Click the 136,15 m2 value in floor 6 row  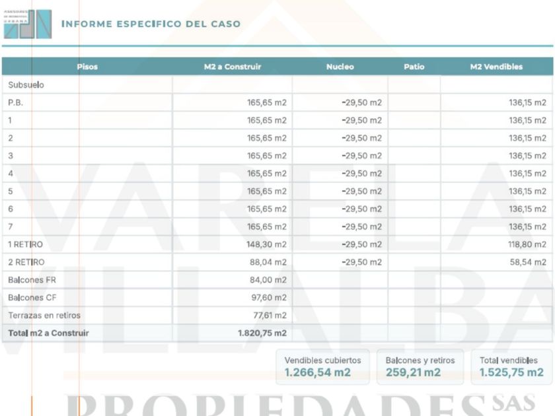(527, 209)
